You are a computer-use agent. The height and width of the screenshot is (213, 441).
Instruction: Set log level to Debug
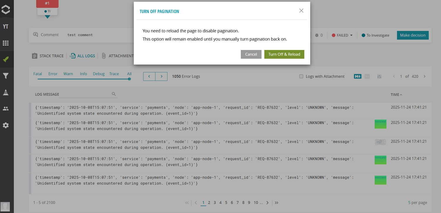[99, 74]
